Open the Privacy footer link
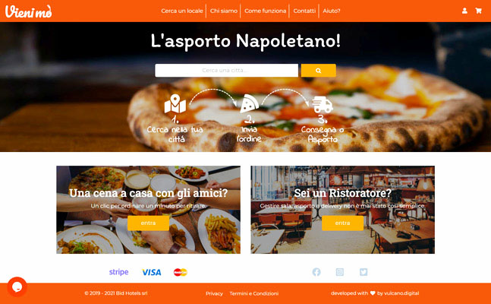 click(x=214, y=293)
